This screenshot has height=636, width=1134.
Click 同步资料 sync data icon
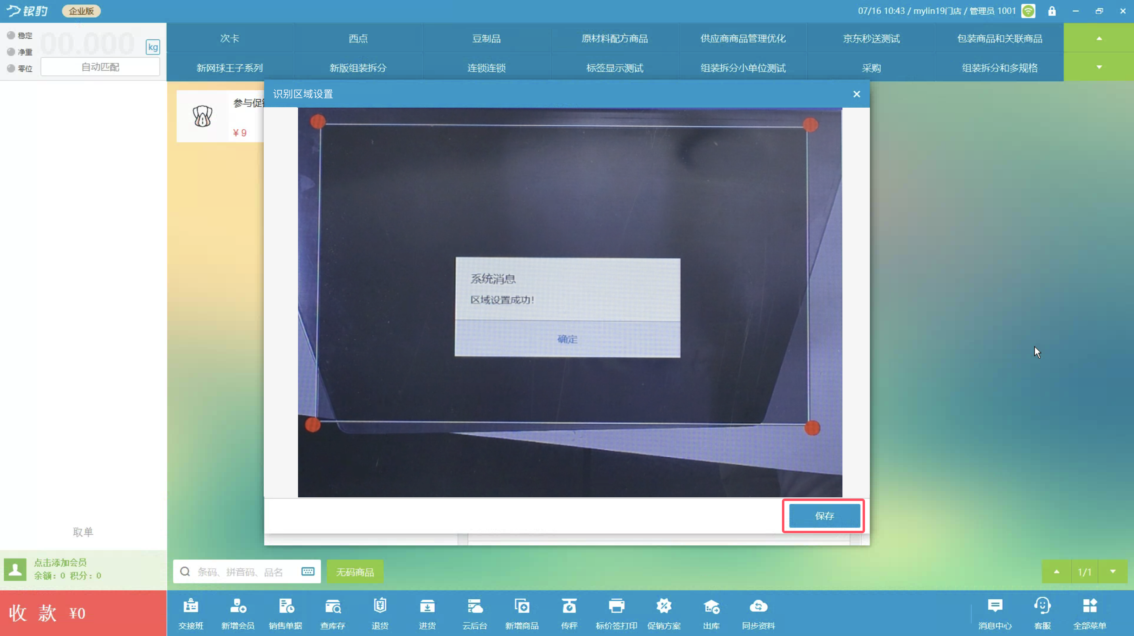coord(759,613)
